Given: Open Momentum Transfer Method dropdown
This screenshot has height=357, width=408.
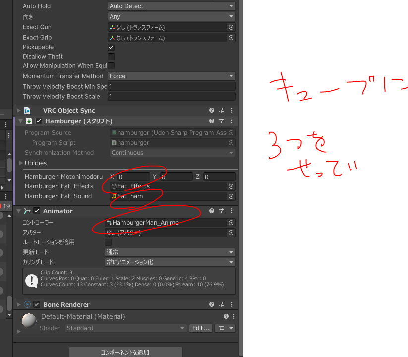Looking at the screenshot, I should 172,76.
